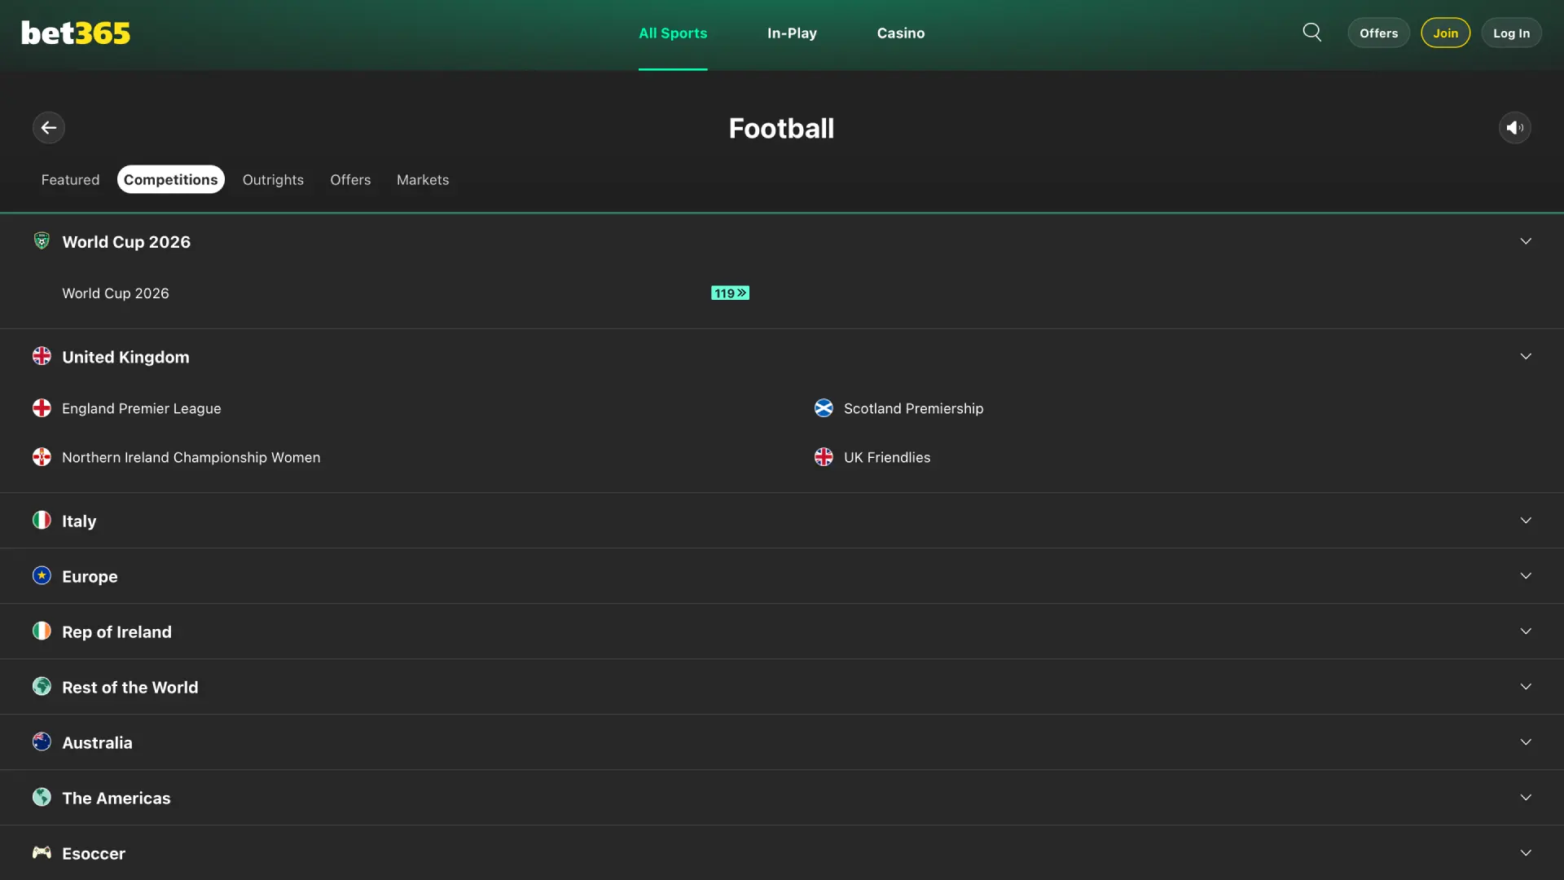Expand the Italy section chevron
The image size is (1564, 880).
point(1526,521)
